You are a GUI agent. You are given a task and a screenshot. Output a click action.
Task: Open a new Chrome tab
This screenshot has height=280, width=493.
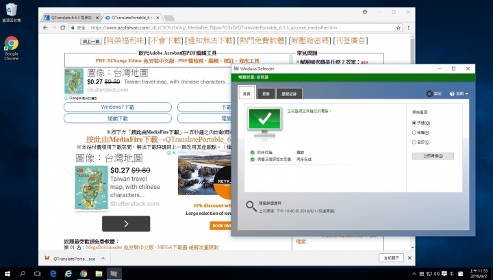point(169,18)
